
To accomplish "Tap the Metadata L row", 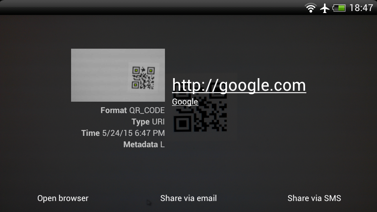I will point(144,144).
